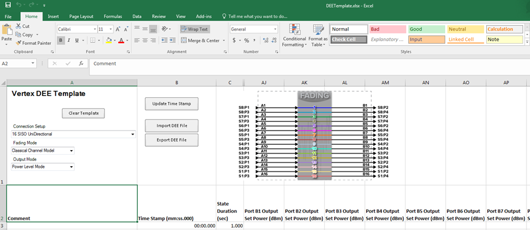Click the Name Box showing A2
Image resolution: width=530 pixels, height=230 pixels.
coord(14,64)
